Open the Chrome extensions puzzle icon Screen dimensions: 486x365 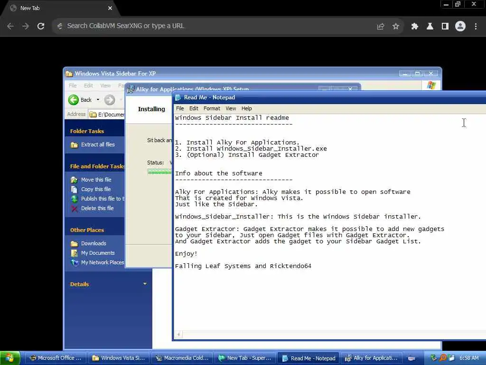[x=414, y=27]
